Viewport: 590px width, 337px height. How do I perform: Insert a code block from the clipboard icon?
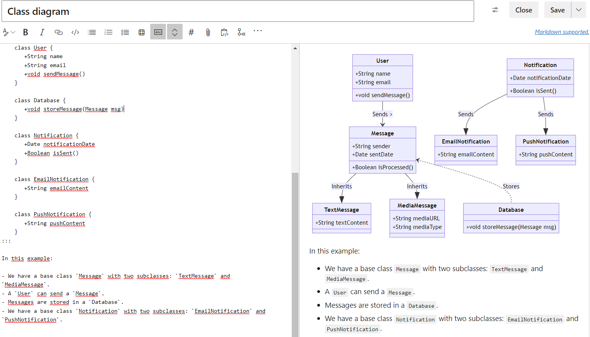tap(224, 32)
